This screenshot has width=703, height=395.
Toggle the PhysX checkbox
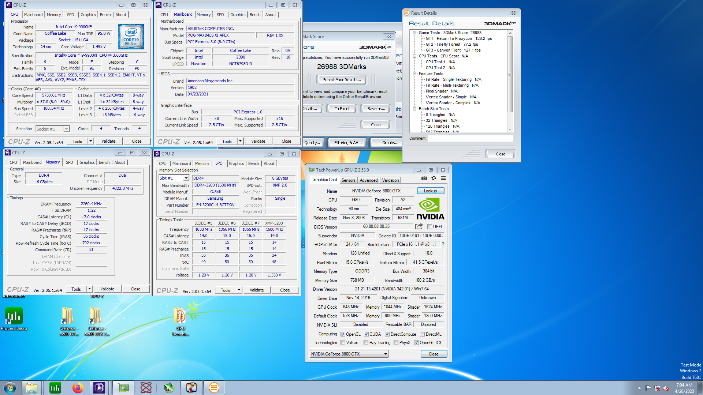click(x=396, y=343)
